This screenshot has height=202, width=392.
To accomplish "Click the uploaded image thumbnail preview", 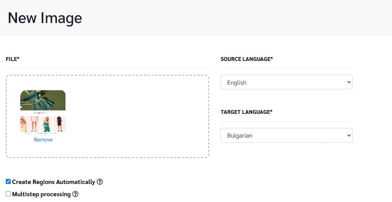I will click(x=43, y=111).
